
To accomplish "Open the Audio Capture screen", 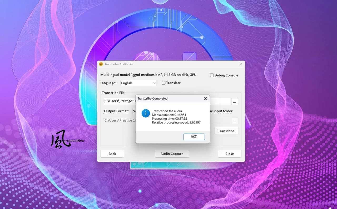I will pyautogui.click(x=172, y=154).
